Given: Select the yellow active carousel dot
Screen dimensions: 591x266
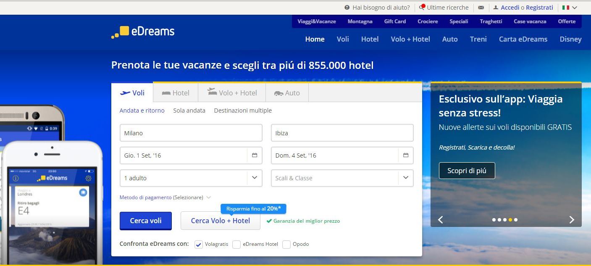Looking at the screenshot, I should click(x=510, y=220).
